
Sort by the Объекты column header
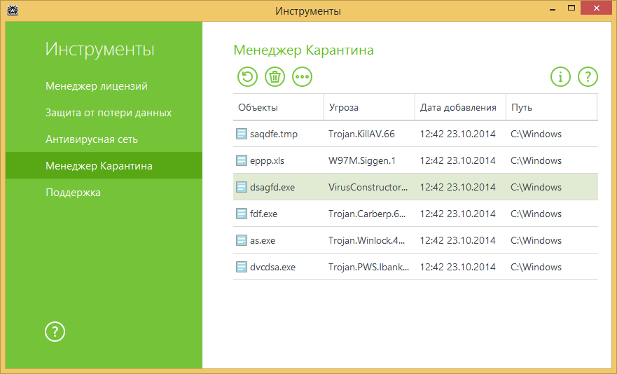pos(278,107)
